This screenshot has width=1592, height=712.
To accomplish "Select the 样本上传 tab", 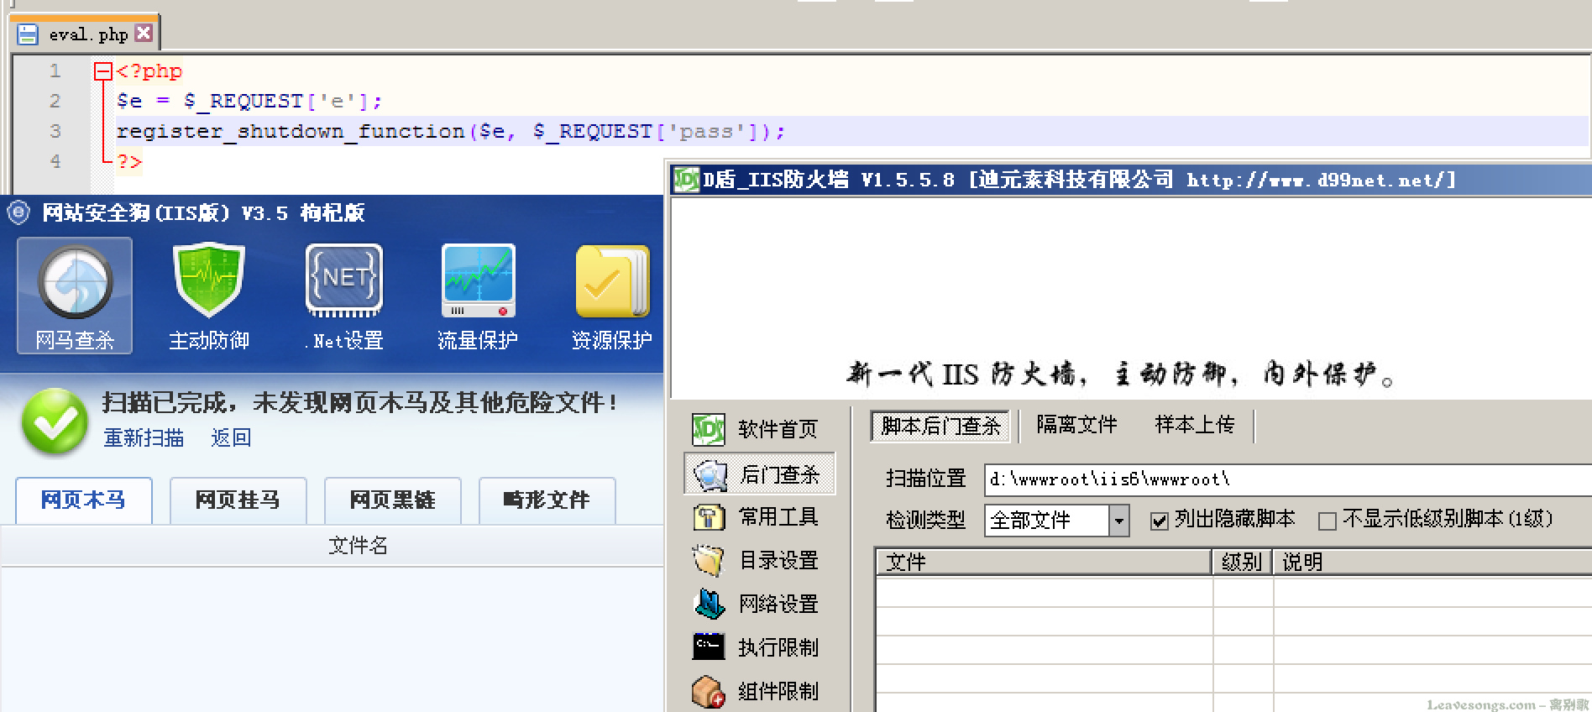I will pos(1195,425).
